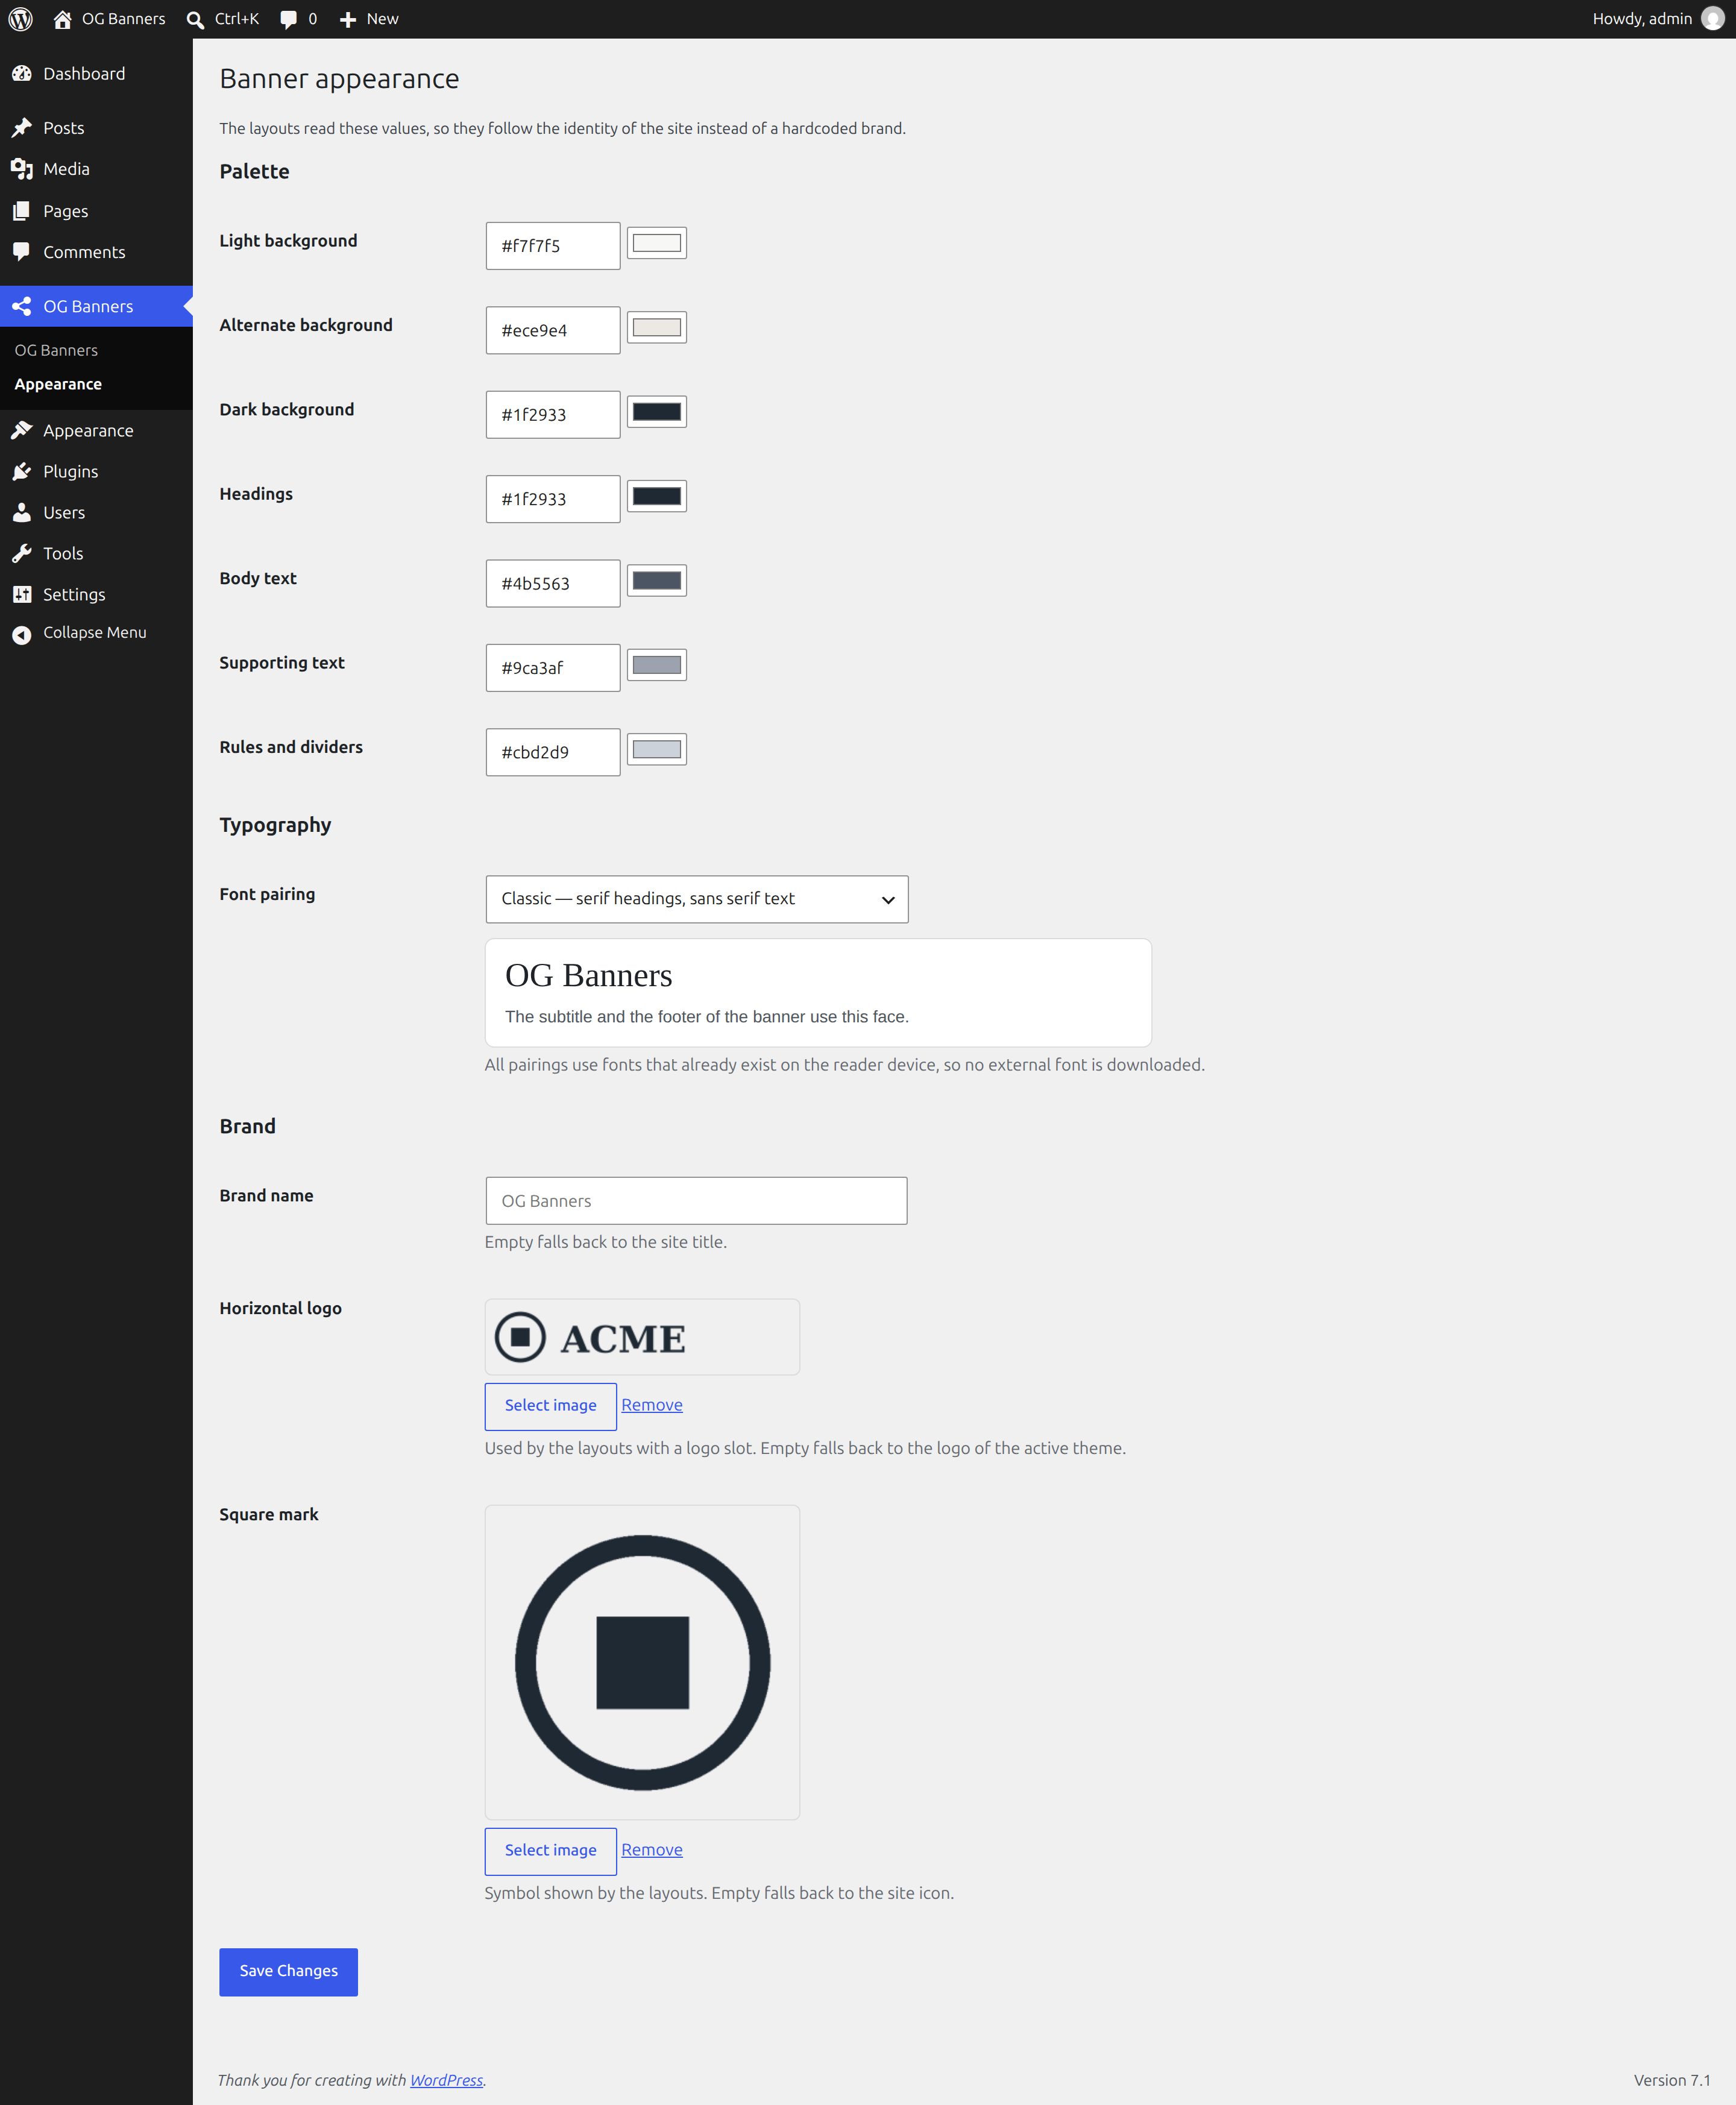Click the Settings sliders icon

coord(22,594)
